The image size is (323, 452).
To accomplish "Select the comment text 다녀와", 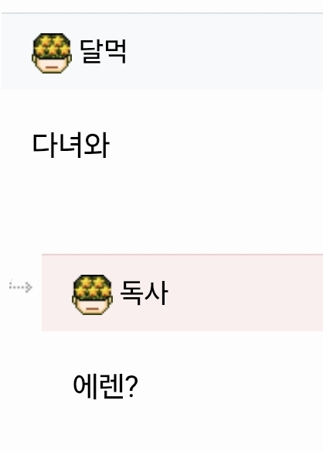I will point(71,146).
